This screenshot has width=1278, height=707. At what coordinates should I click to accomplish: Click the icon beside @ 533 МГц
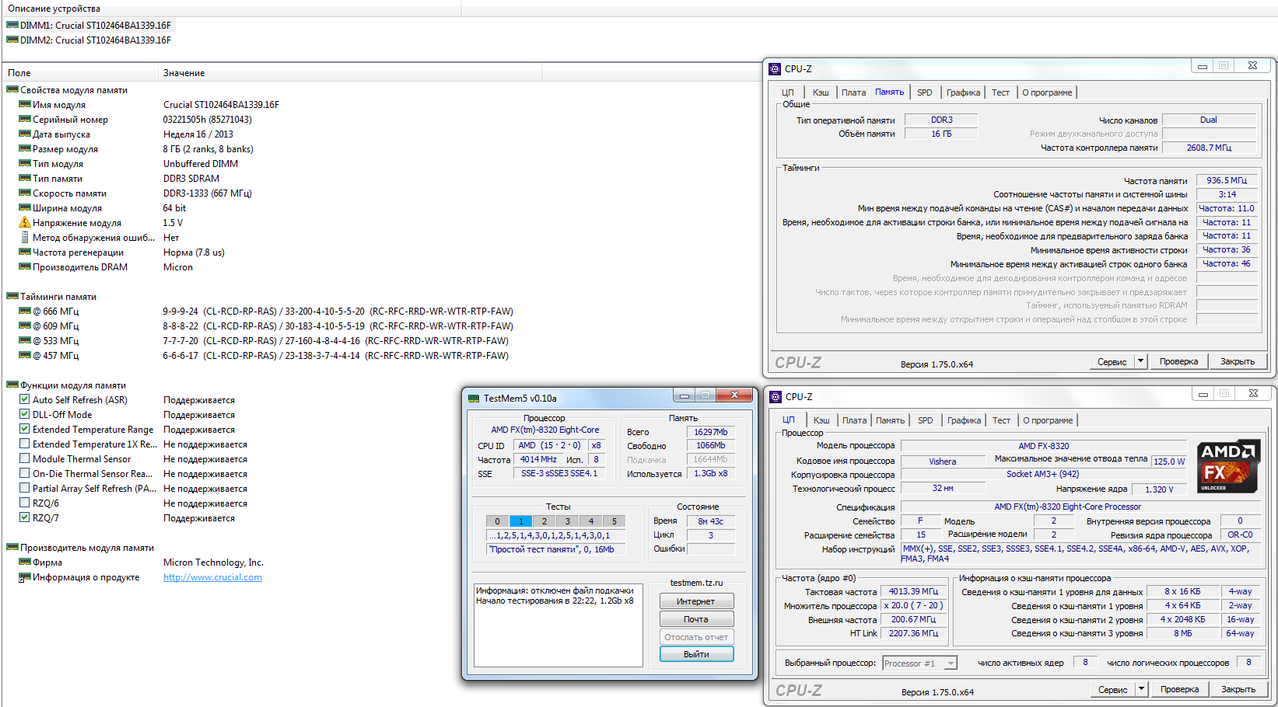click(25, 340)
